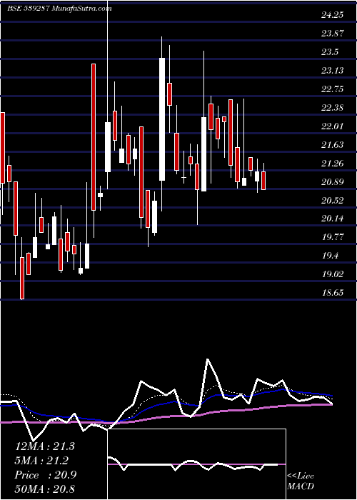Select the 19.02 price level label
This screenshot has width=357, height=500.
click(333, 274)
